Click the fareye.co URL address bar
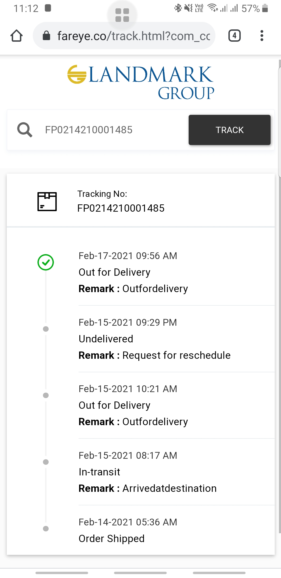Viewport: 281px width, 578px height. point(133,36)
